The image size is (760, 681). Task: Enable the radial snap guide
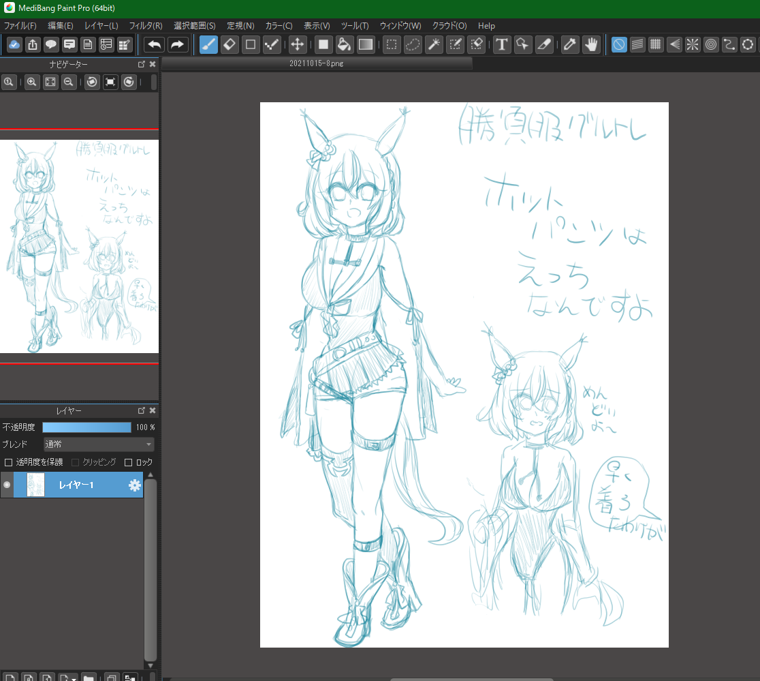point(692,45)
